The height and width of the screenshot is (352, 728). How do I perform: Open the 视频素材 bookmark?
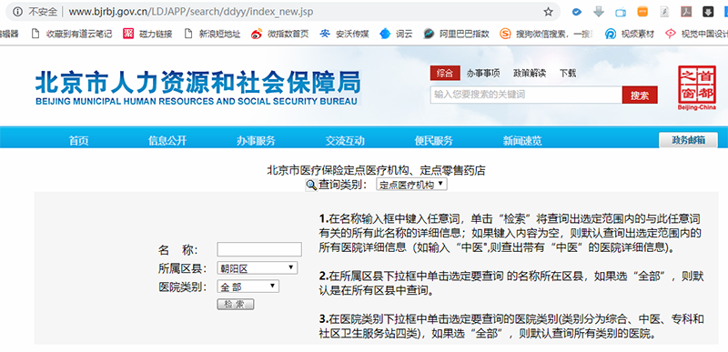(x=630, y=34)
